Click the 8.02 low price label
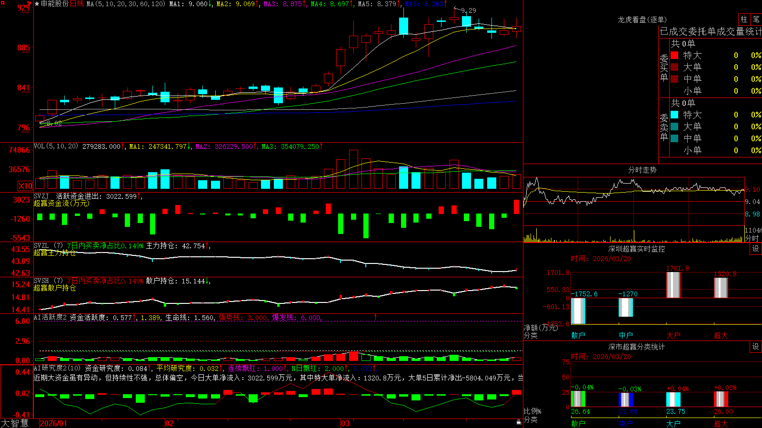The width and height of the screenshot is (762, 428). tap(54, 123)
